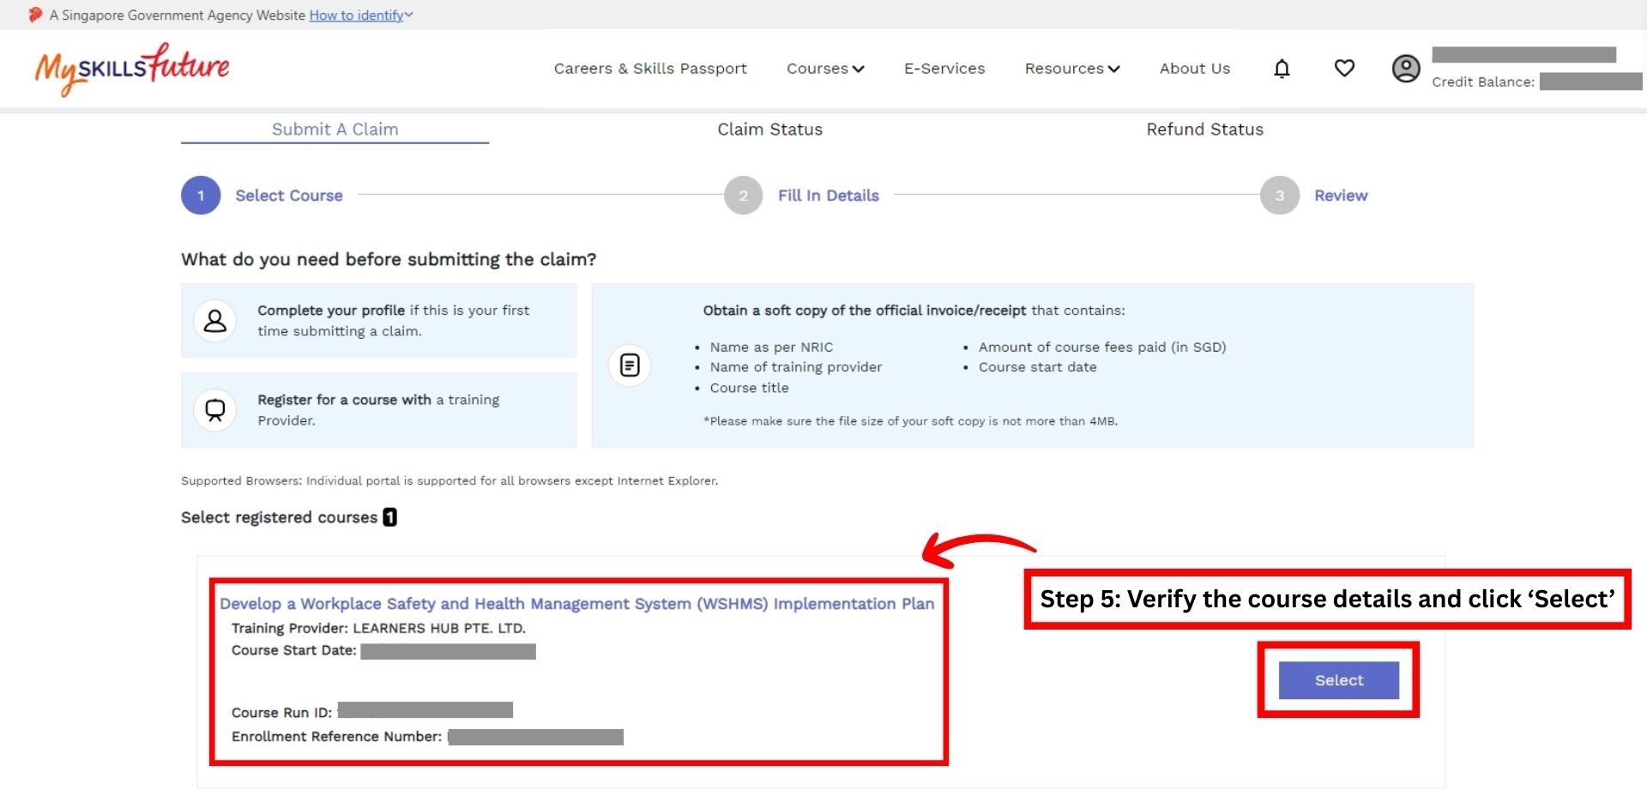Click the course registration certificate icon
1647x790 pixels.
(x=215, y=410)
